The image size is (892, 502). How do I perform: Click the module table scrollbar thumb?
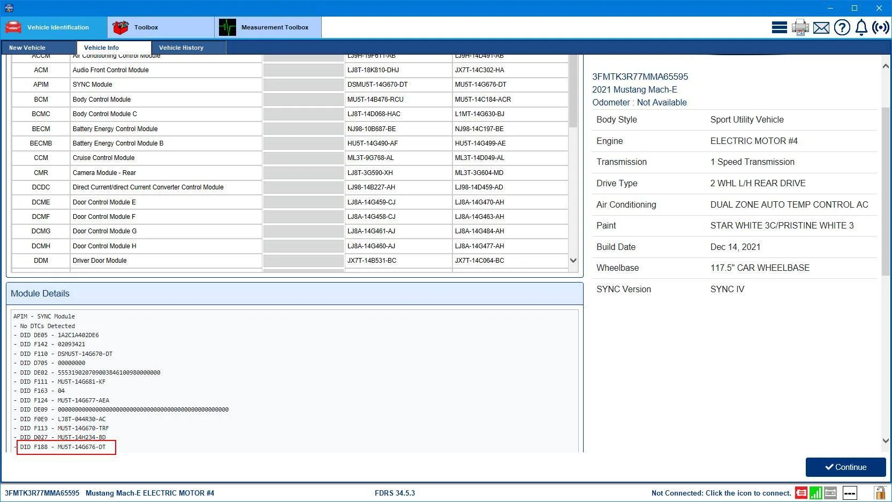[573, 91]
